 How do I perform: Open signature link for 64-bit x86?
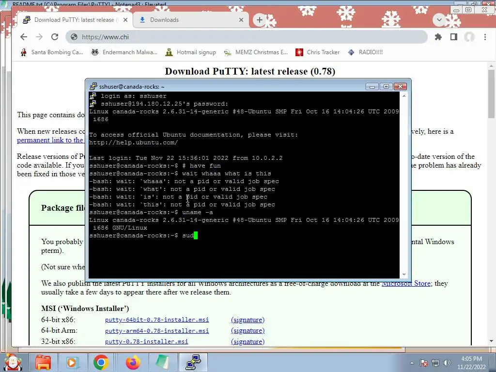[248, 320]
